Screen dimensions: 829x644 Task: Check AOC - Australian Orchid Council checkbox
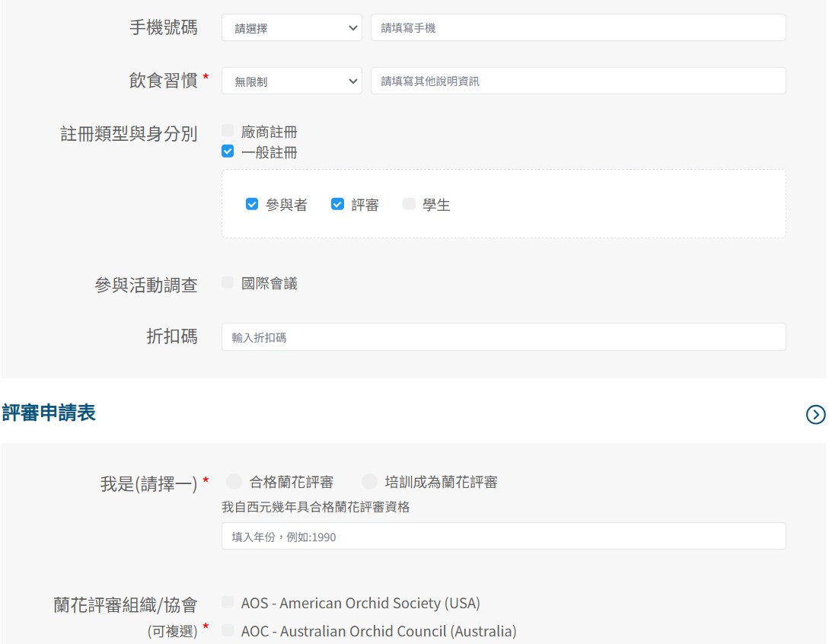pyautogui.click(x=228, y=630)
